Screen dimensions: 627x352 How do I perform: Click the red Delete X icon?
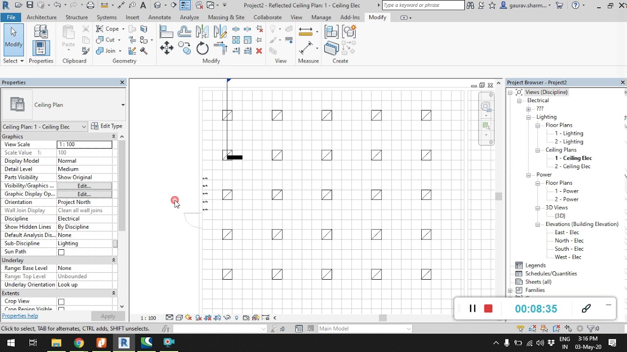259,50
